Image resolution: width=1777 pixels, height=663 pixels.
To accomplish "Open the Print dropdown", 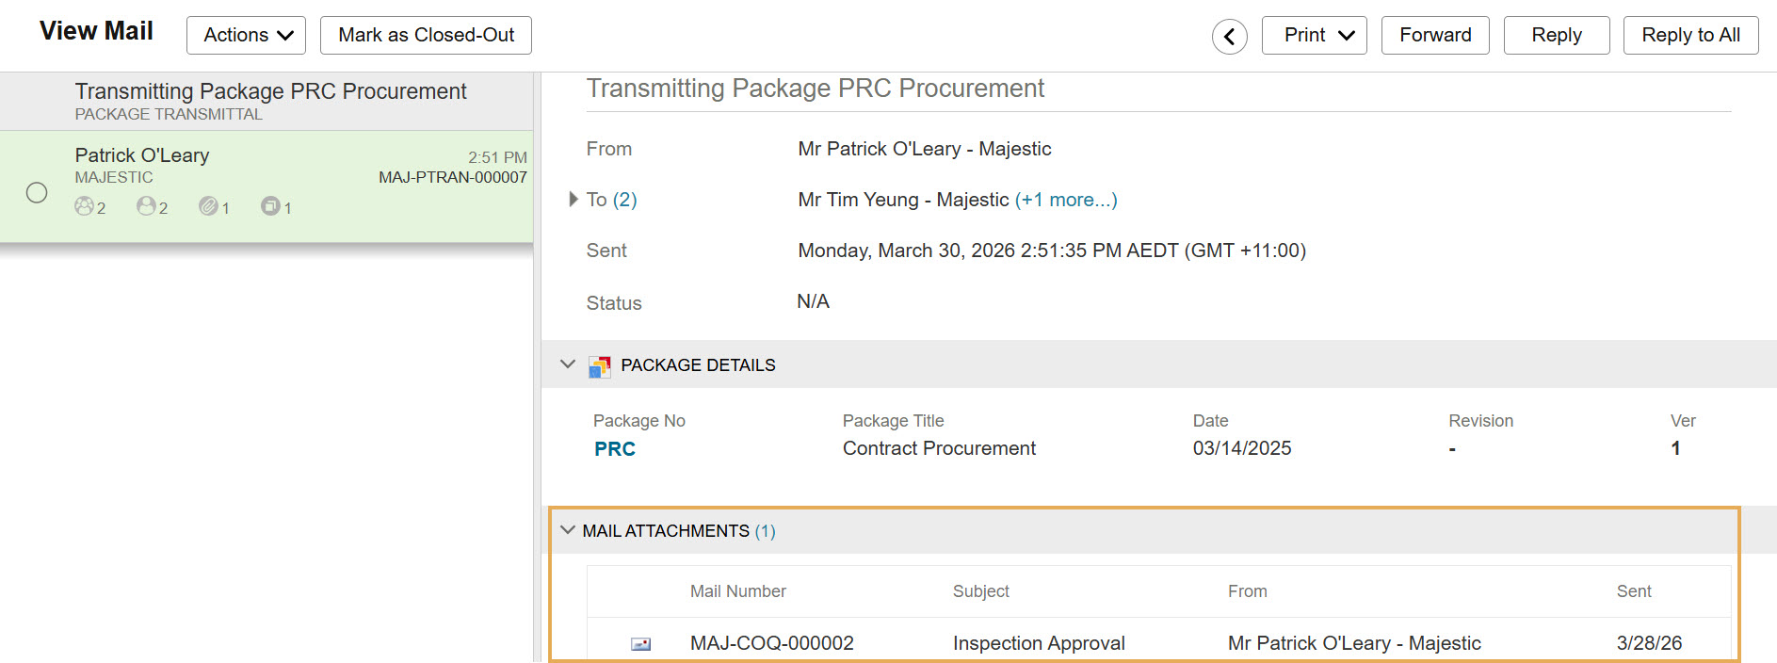I will 1314,36.
